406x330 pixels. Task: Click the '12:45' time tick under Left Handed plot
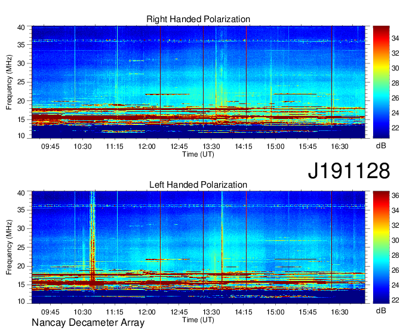[179, 312]
